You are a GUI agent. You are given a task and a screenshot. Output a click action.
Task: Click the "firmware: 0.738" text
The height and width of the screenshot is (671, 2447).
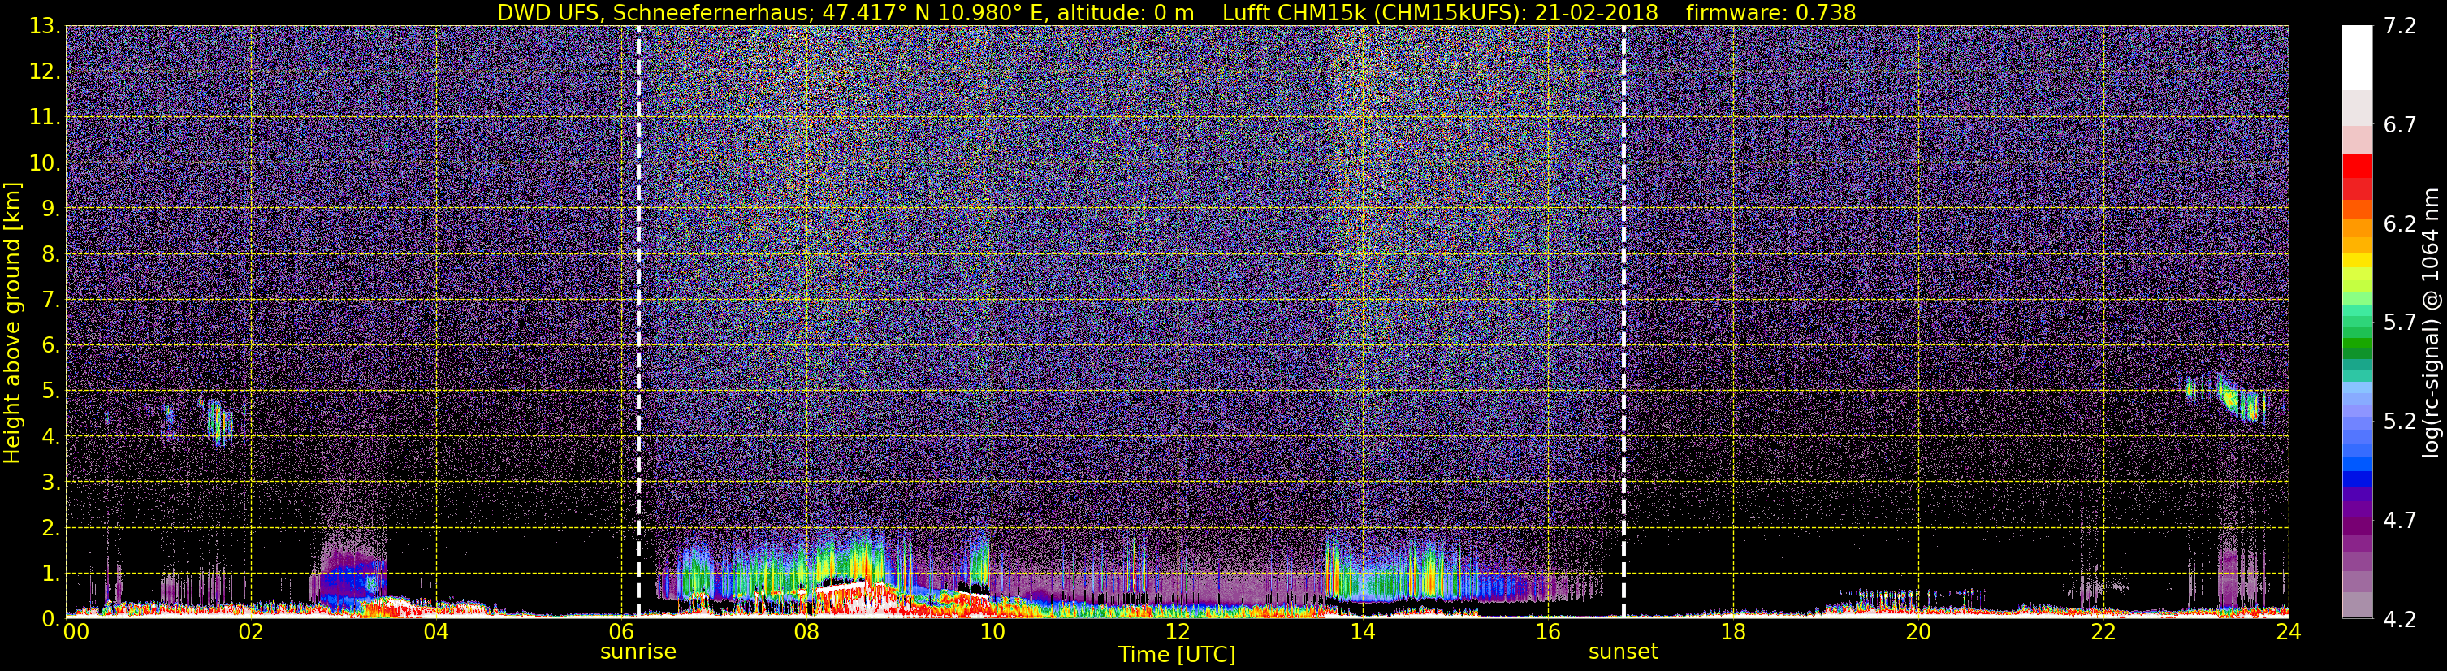(1770, 12)
